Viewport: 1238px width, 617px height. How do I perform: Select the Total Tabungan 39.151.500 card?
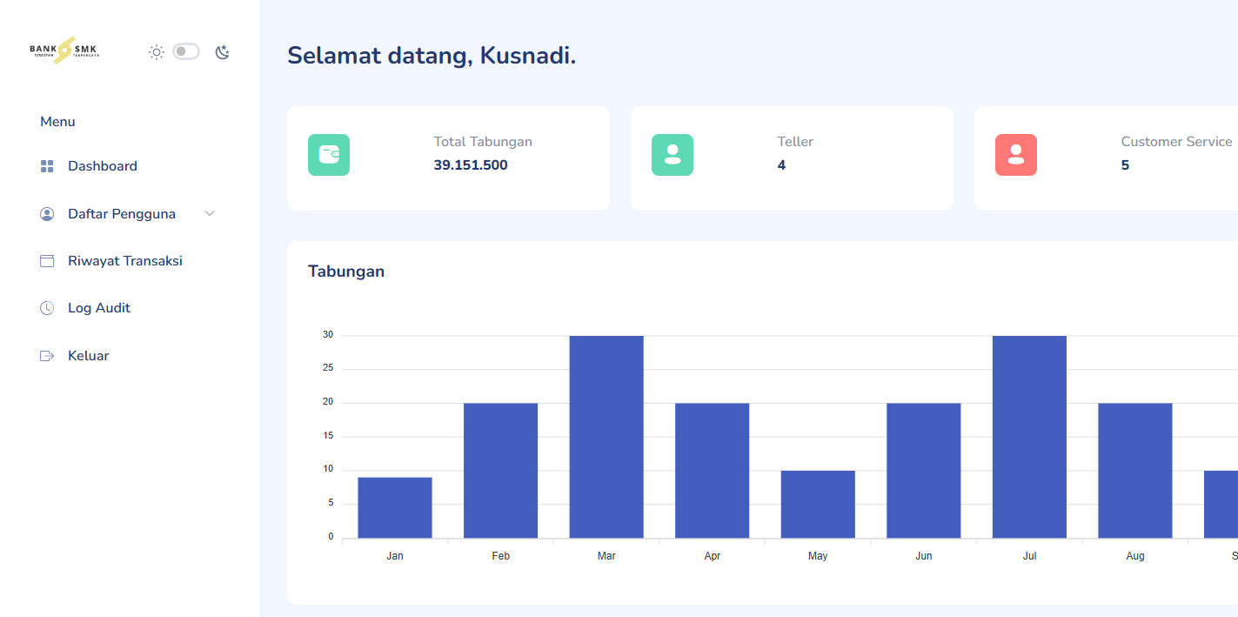pos(448,158)
